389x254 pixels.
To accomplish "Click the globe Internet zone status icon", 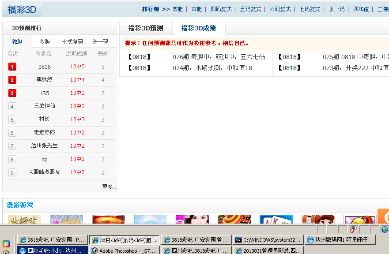I will pos(385,229).
